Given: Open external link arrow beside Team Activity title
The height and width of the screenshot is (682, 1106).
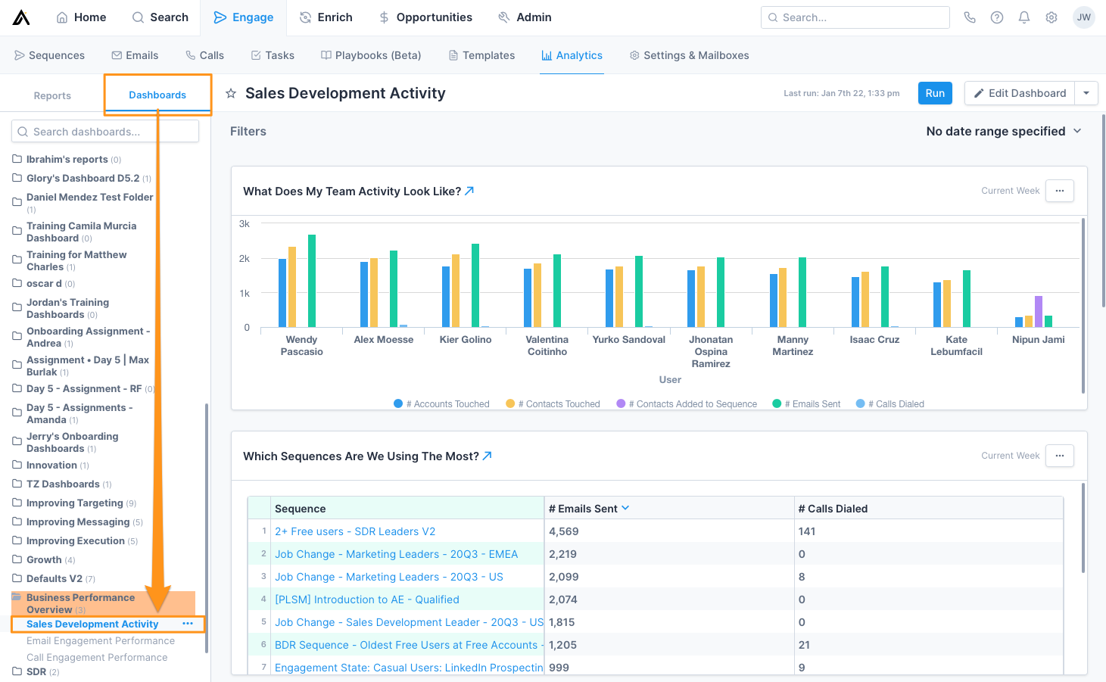Looking at the screenshot, I should [469, 191].
